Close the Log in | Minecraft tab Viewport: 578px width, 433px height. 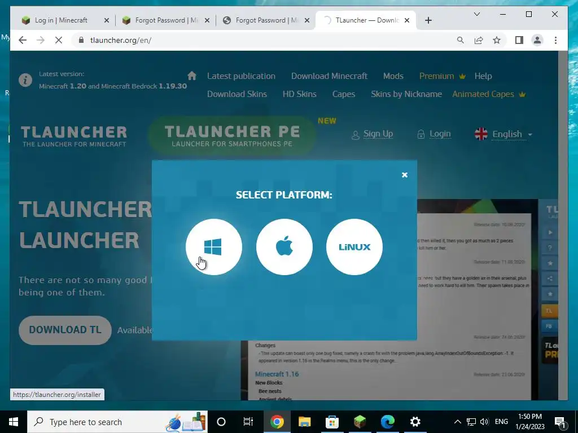[x=107, y=20]
